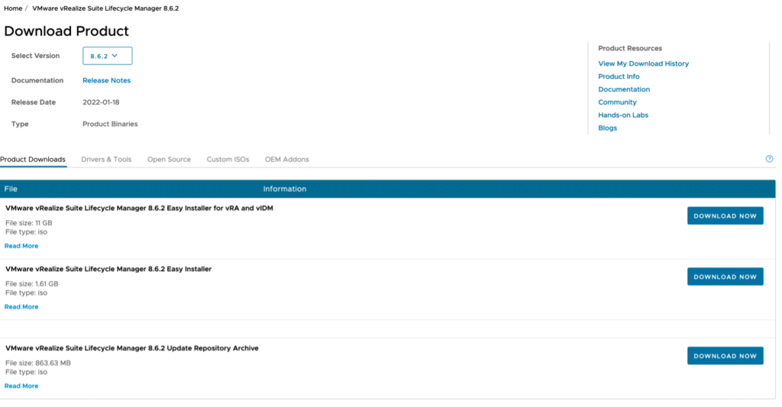Open the Blogs link

click(x=607, y=128)
